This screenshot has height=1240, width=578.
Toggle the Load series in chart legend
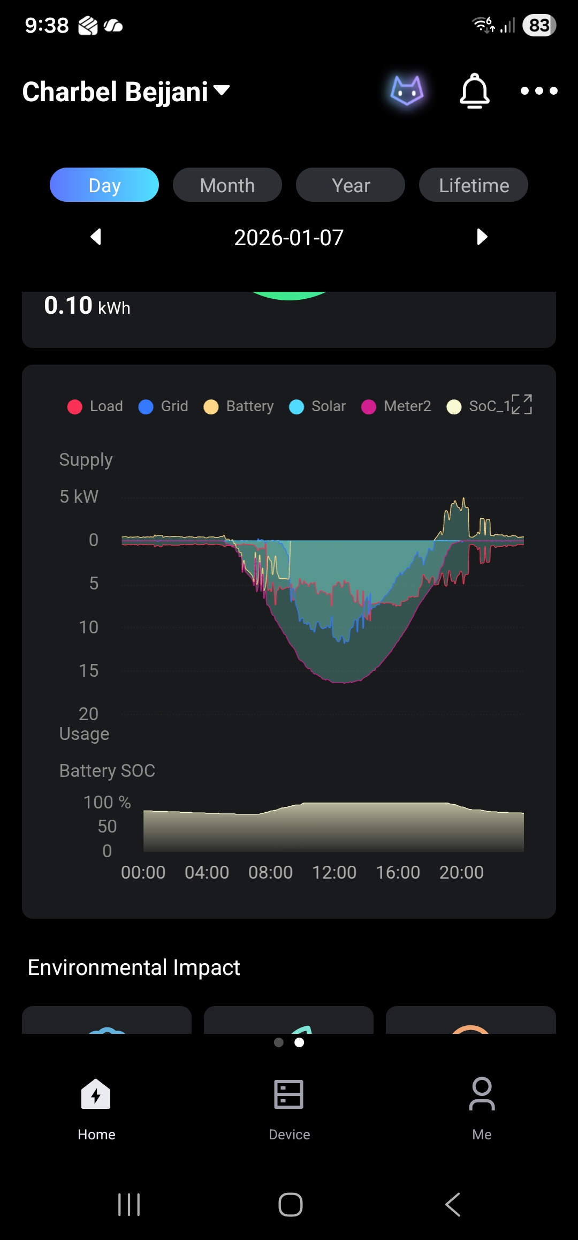[96, 406]
